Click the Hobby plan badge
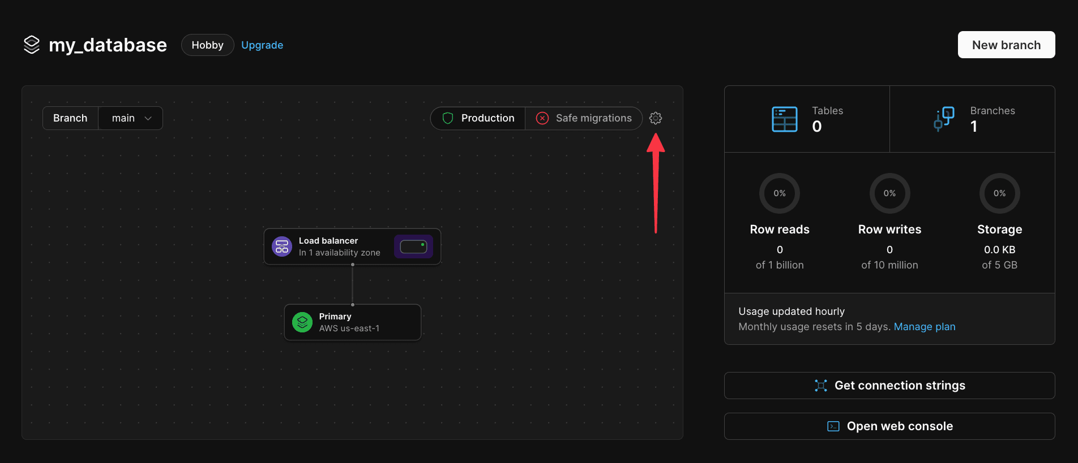The width and height of the screenshot is (1078, 463). (x=207, y=45)
